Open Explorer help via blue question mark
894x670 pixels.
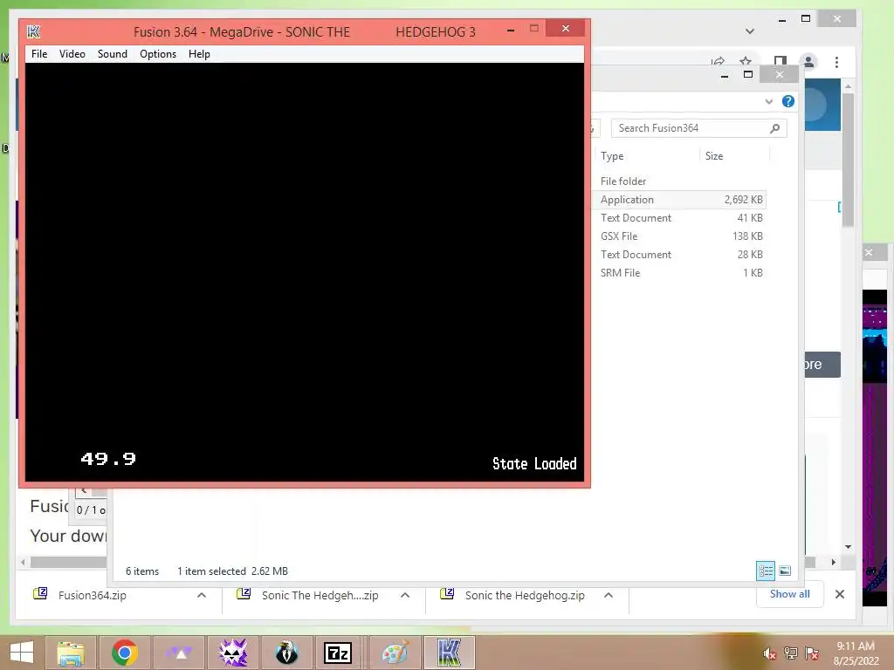788,101
